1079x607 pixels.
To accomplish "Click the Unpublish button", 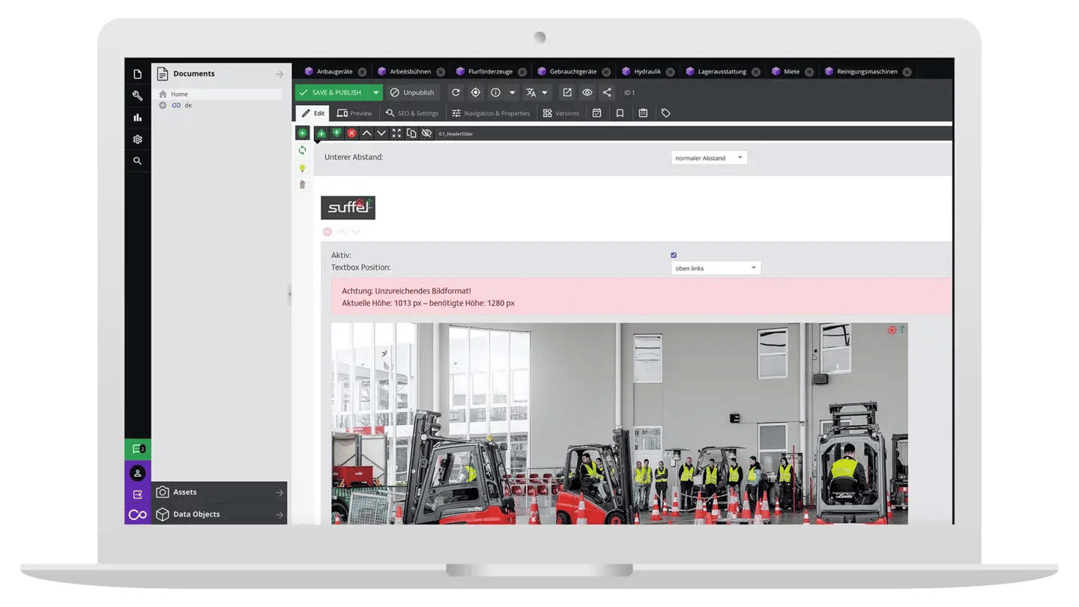I will 411,92.
